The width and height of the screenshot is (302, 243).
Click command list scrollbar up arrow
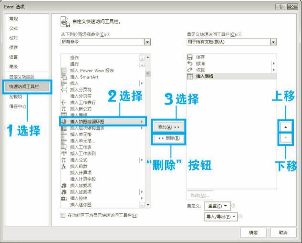[148, 57]
